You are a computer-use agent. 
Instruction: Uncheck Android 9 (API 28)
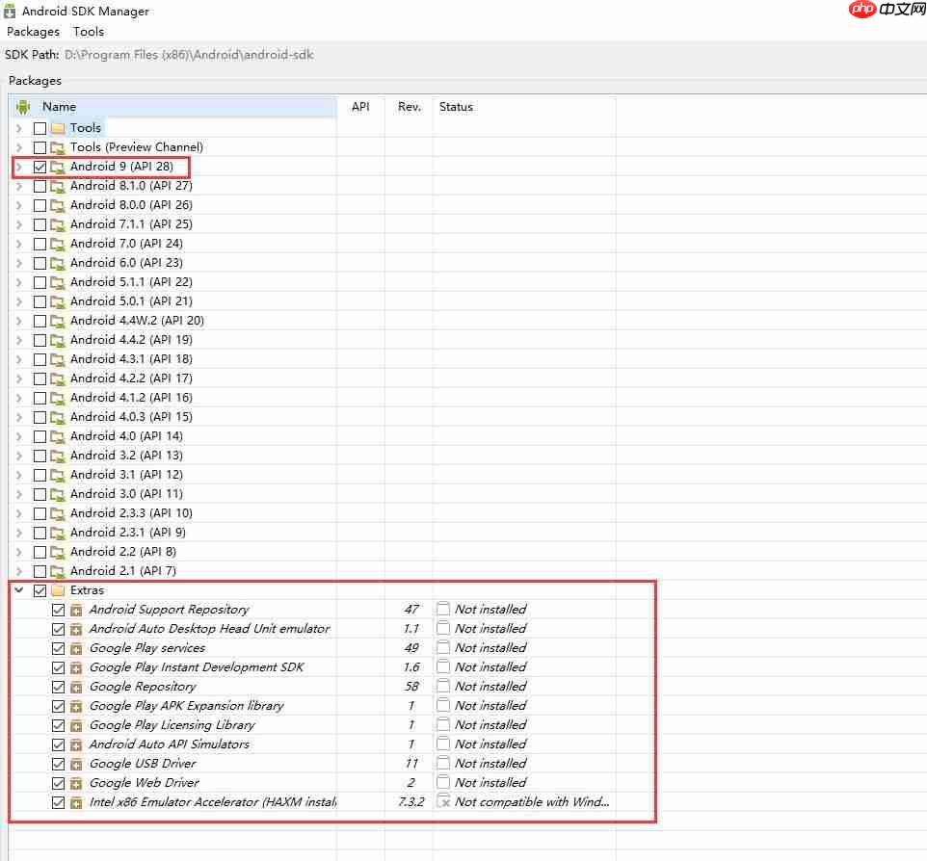point(40,166)
